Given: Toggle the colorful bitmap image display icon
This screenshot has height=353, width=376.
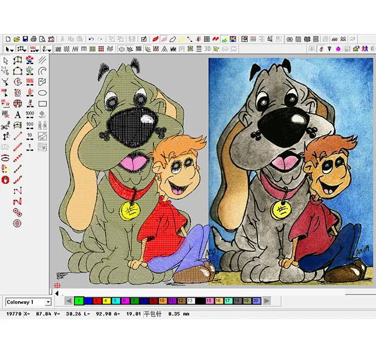Looking at the screenshot, I should pyautogui.click(x=233, y=39).
